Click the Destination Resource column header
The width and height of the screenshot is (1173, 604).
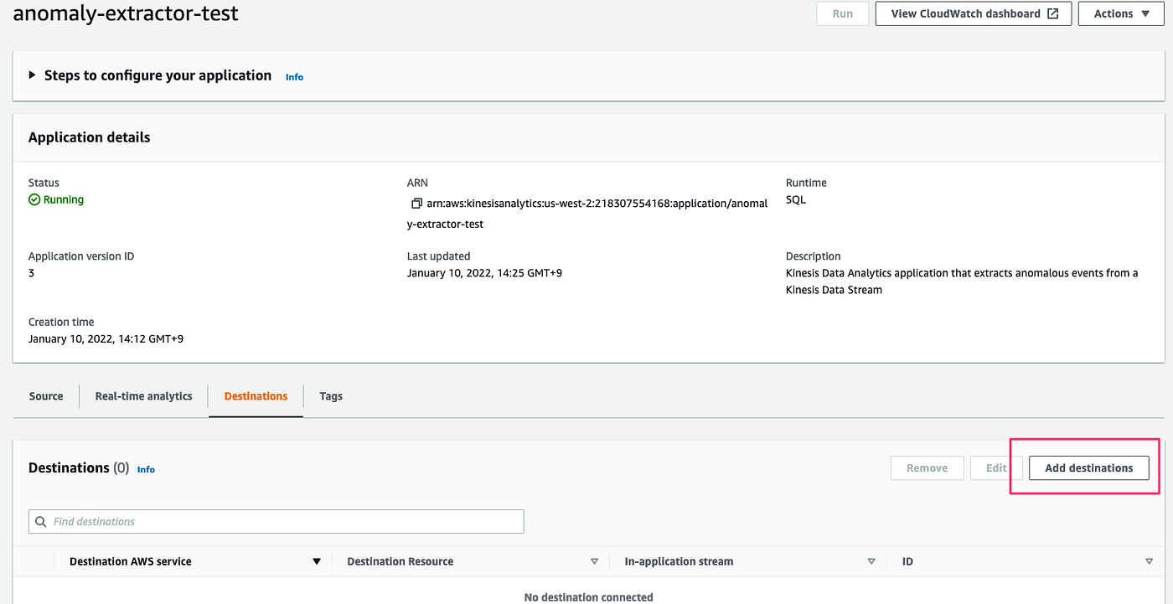(x=400, y=561)
